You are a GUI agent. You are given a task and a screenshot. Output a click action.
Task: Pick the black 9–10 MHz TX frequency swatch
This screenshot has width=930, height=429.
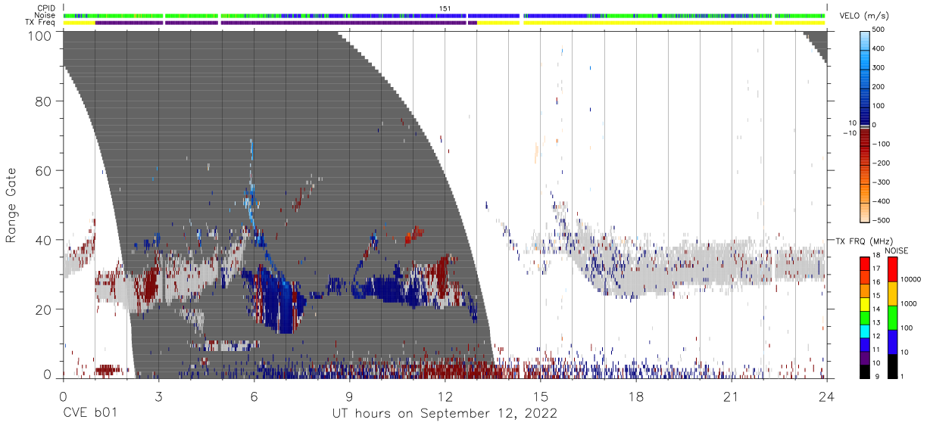coord(864,370)
